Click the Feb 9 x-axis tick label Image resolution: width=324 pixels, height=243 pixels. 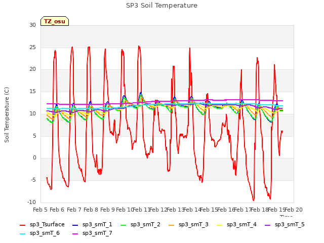click(x=107, y=210)
